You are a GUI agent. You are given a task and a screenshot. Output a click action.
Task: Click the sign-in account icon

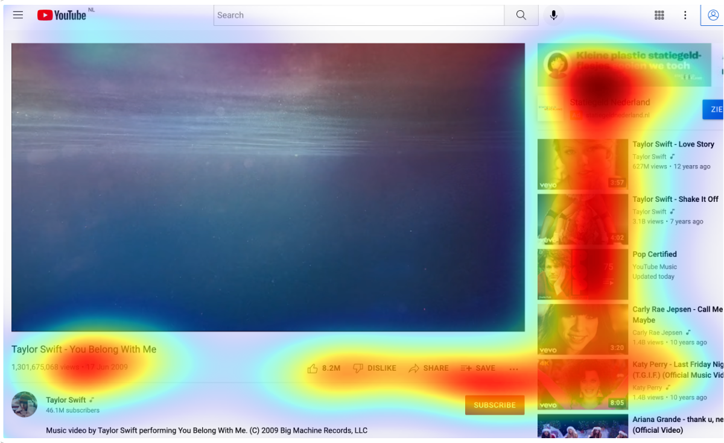(713, 15)
